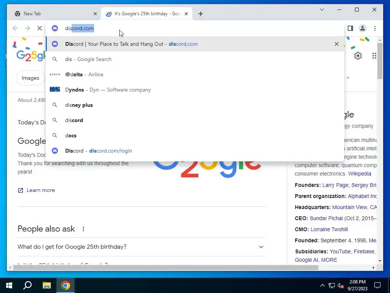390x293 pixels.
Task: Select the Dyndns software company suggestion
Action: (x=195, y=90)
